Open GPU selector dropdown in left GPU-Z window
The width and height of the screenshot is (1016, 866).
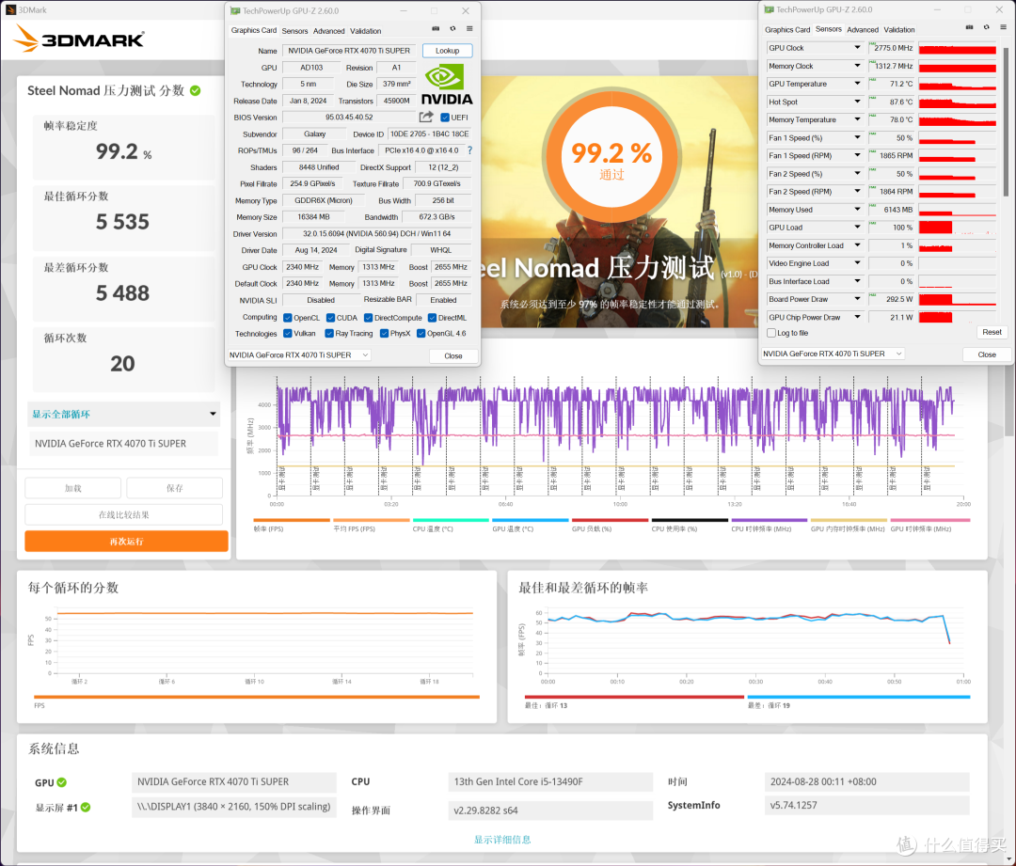coord(299,354)
